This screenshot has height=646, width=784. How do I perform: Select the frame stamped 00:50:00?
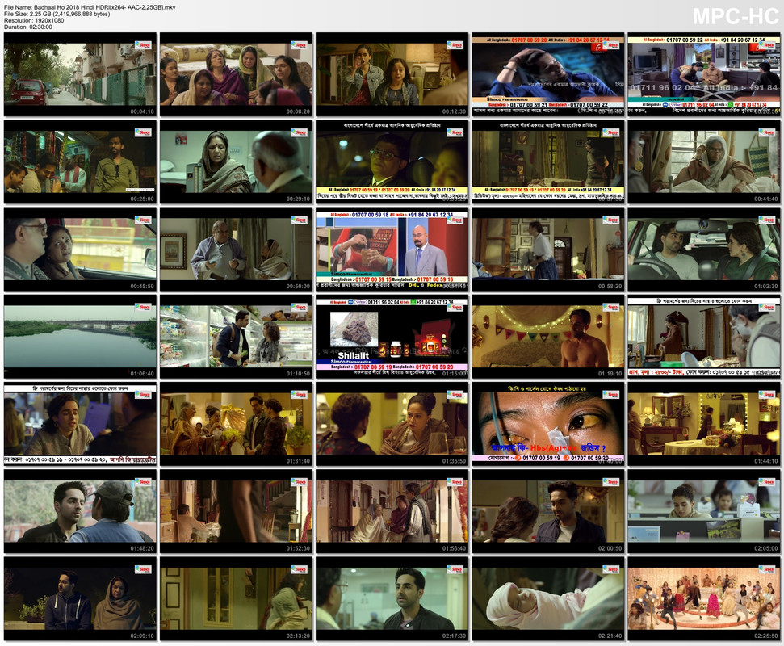tap(236, 250)
